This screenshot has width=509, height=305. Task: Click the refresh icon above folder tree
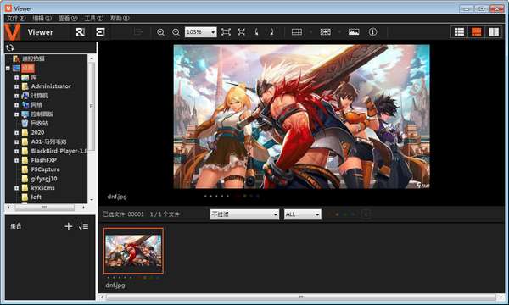click(9, 47)
